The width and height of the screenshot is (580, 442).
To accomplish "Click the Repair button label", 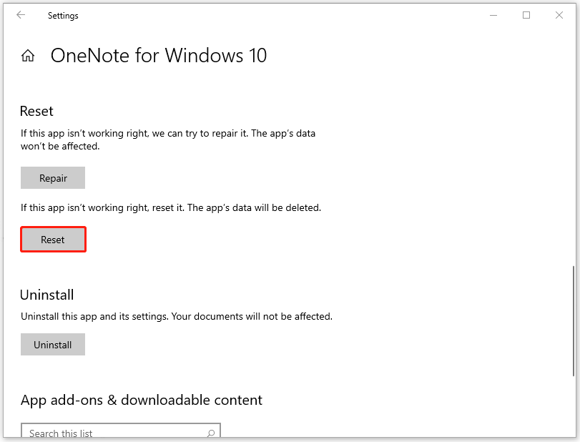I will tap(52, 177).
